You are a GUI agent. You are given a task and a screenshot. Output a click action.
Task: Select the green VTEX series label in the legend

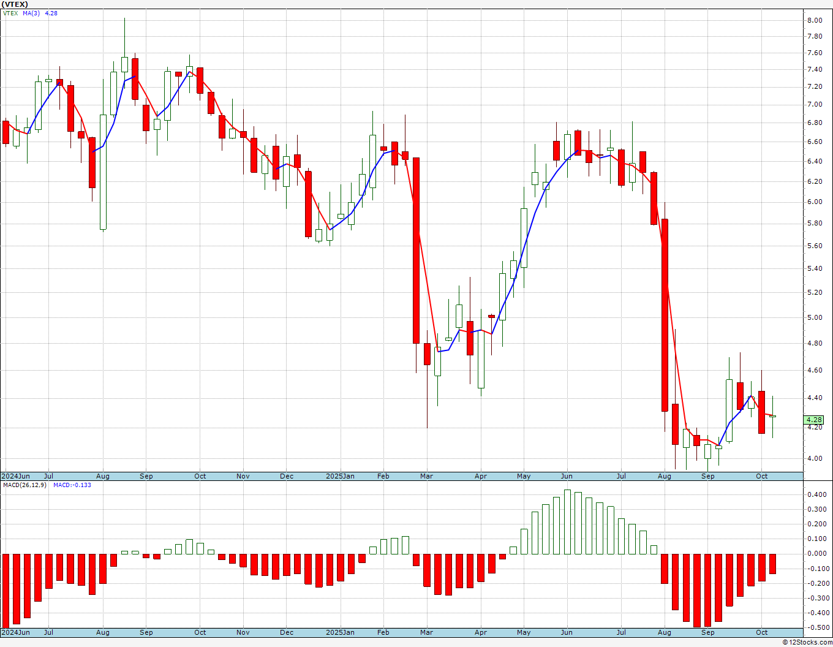[10, 13]
